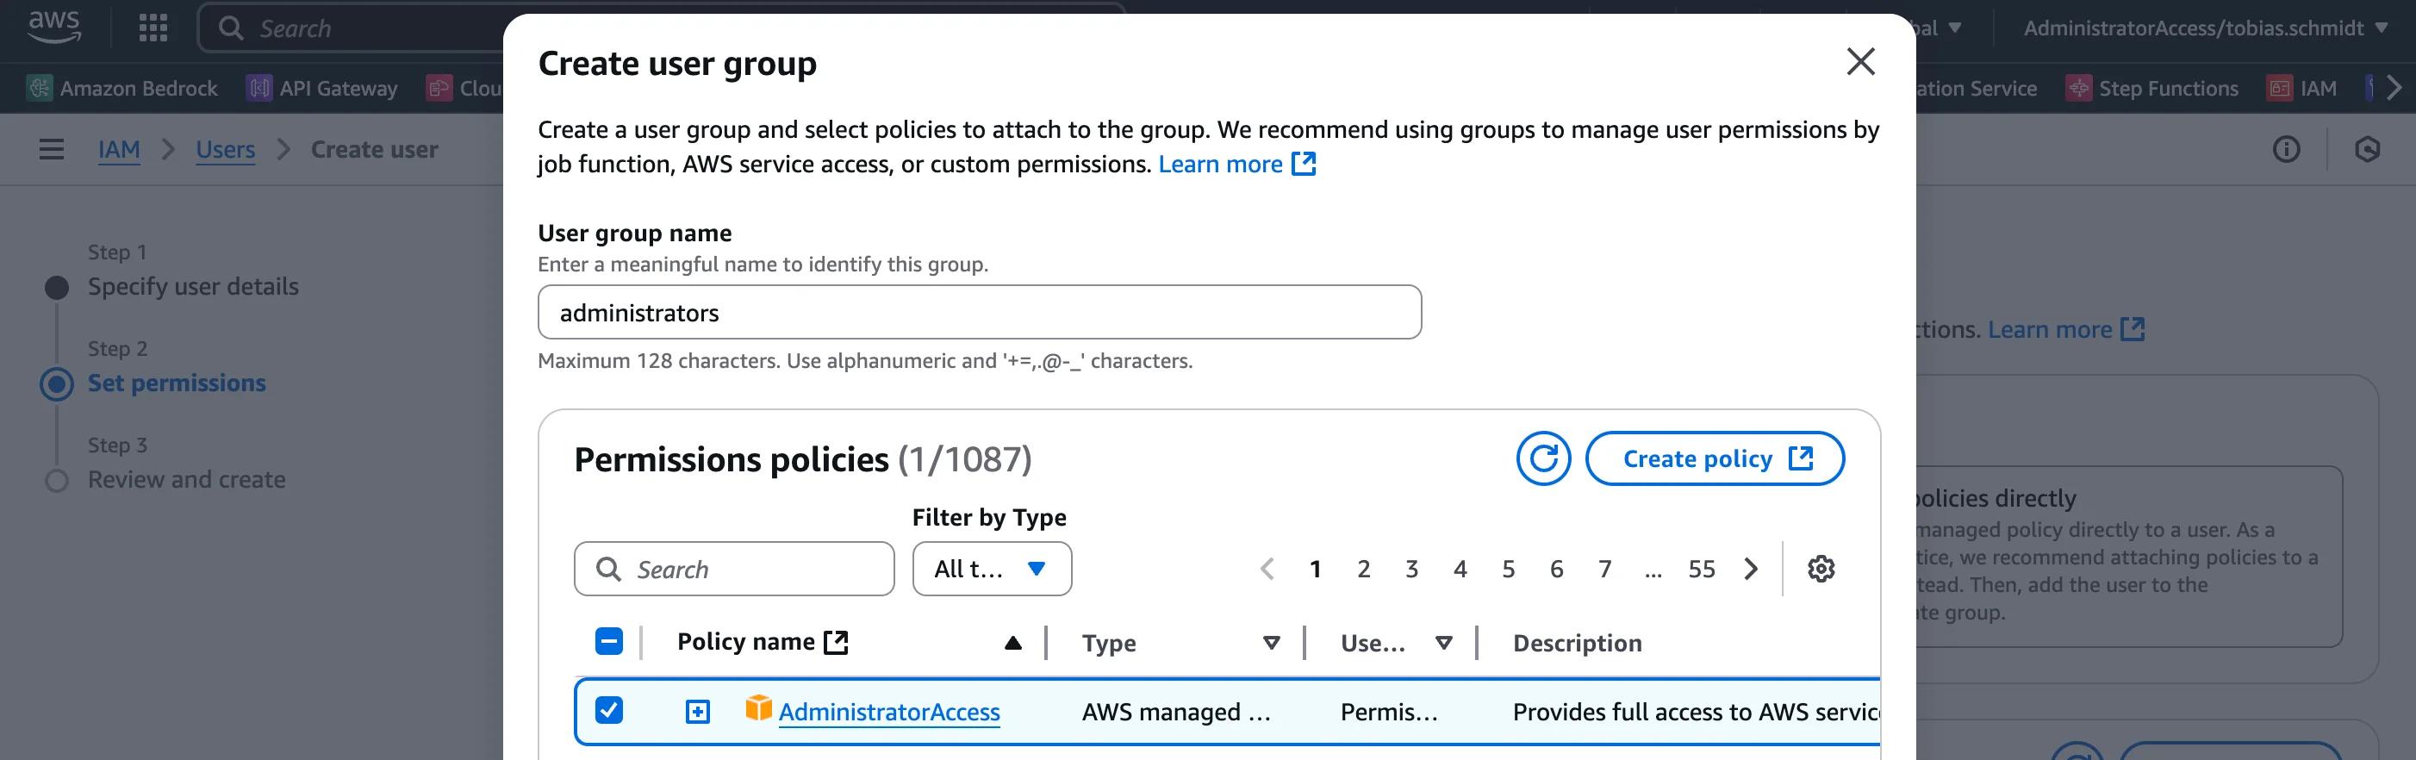Open the AdministratorAccess policy link

pyautogui.click(x=889, y=712)
